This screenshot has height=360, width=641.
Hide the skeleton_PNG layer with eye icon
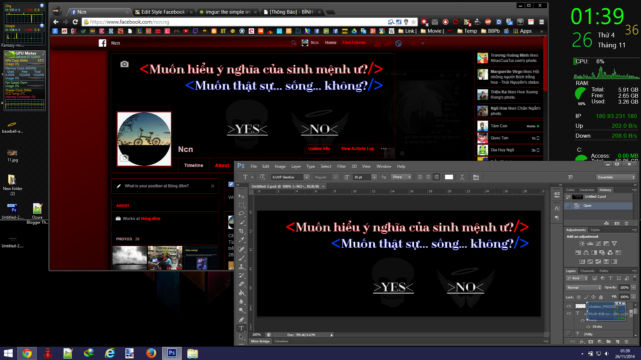(569, 306)
